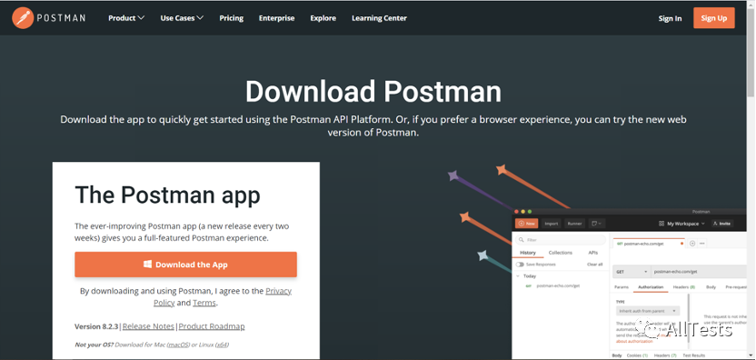The height and width of the screenshot is (360, 756).
Task: Click the scrollbar up arrow
Action: click(751, 5)
